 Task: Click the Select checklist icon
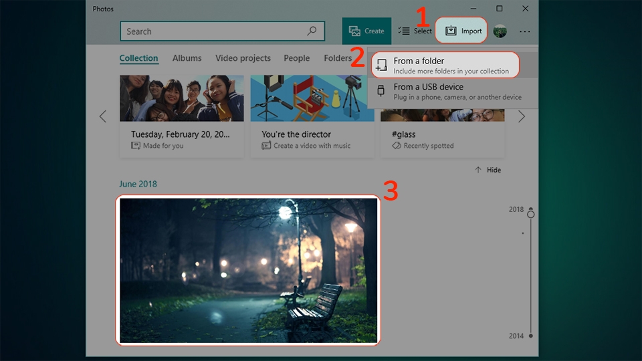(x=404, y=31)
